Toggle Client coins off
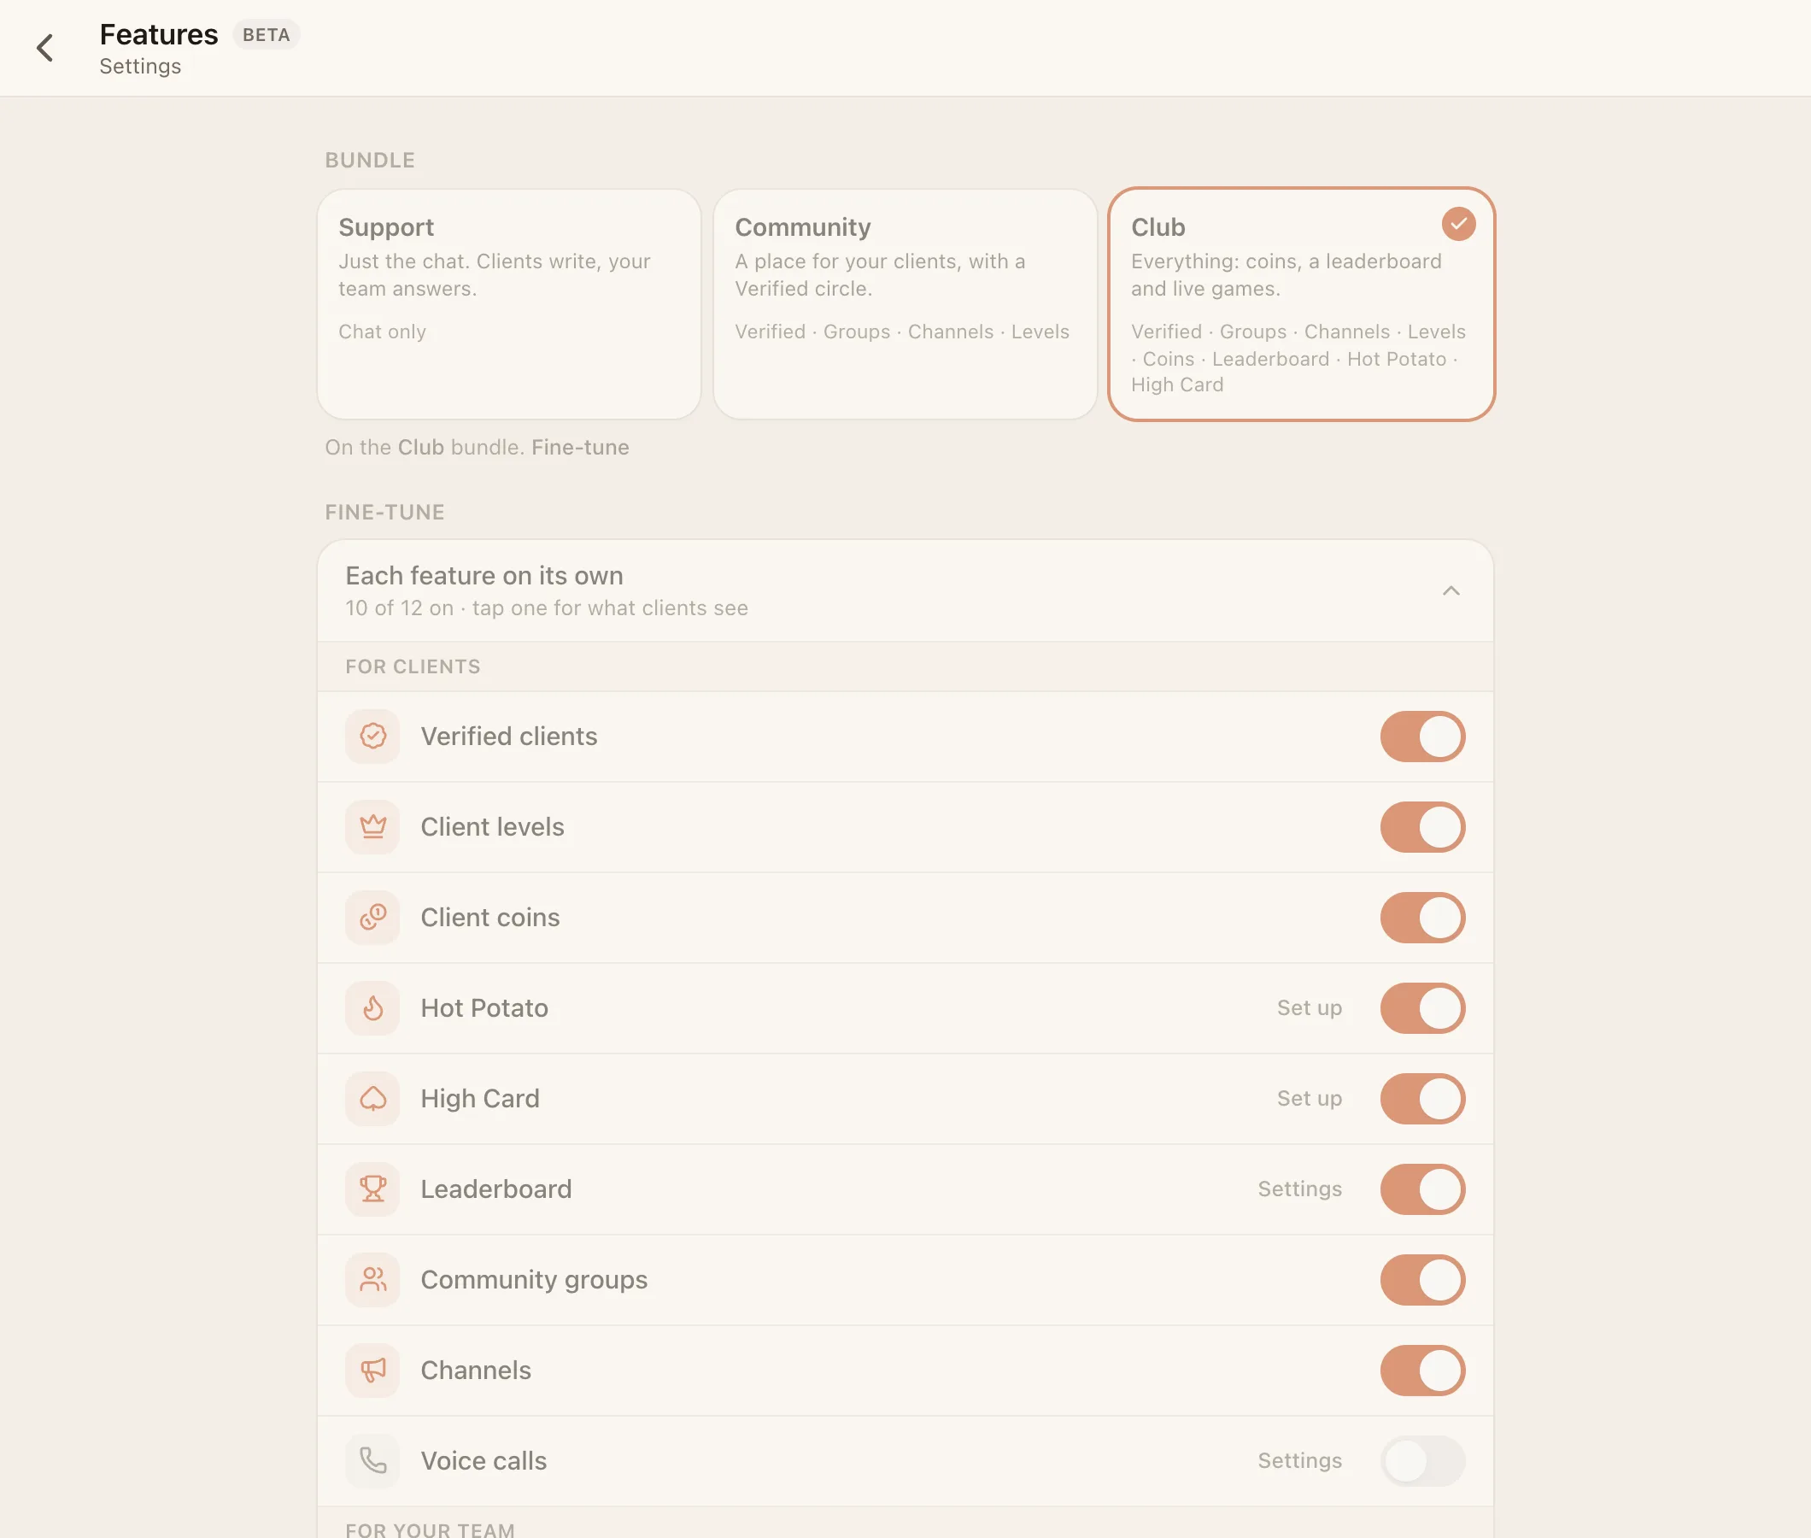The image size is (1811, 1538). (x=1422, y=918)
